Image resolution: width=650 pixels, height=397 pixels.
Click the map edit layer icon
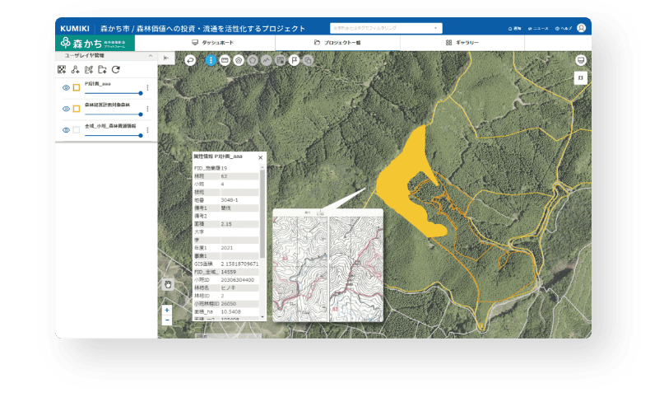tap(89, 70)
